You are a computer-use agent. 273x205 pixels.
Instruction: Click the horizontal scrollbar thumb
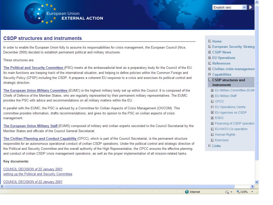[119, 187]
